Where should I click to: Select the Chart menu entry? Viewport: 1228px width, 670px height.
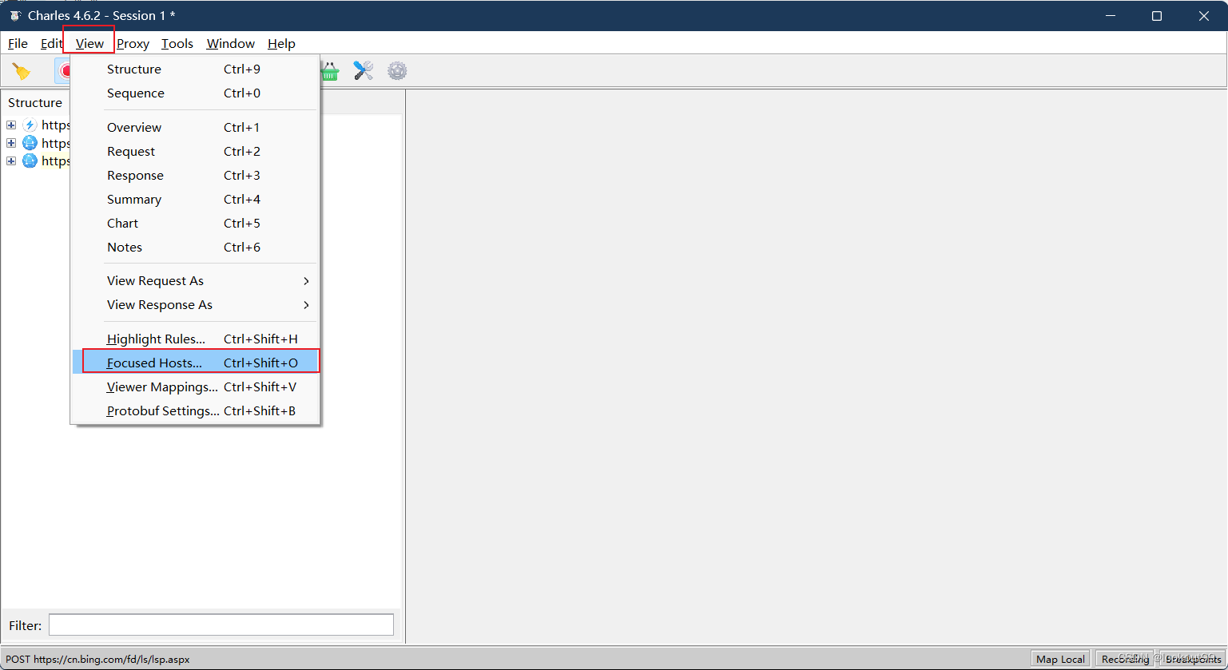tap(195, 224)
